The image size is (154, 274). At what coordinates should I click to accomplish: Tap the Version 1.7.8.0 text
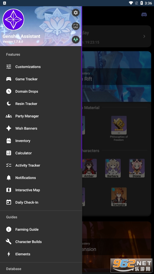tap(13, 42)
